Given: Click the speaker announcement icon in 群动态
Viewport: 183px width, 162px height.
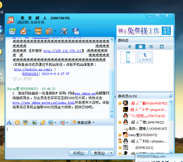Looking at the screenshot, I should [130, 47].
